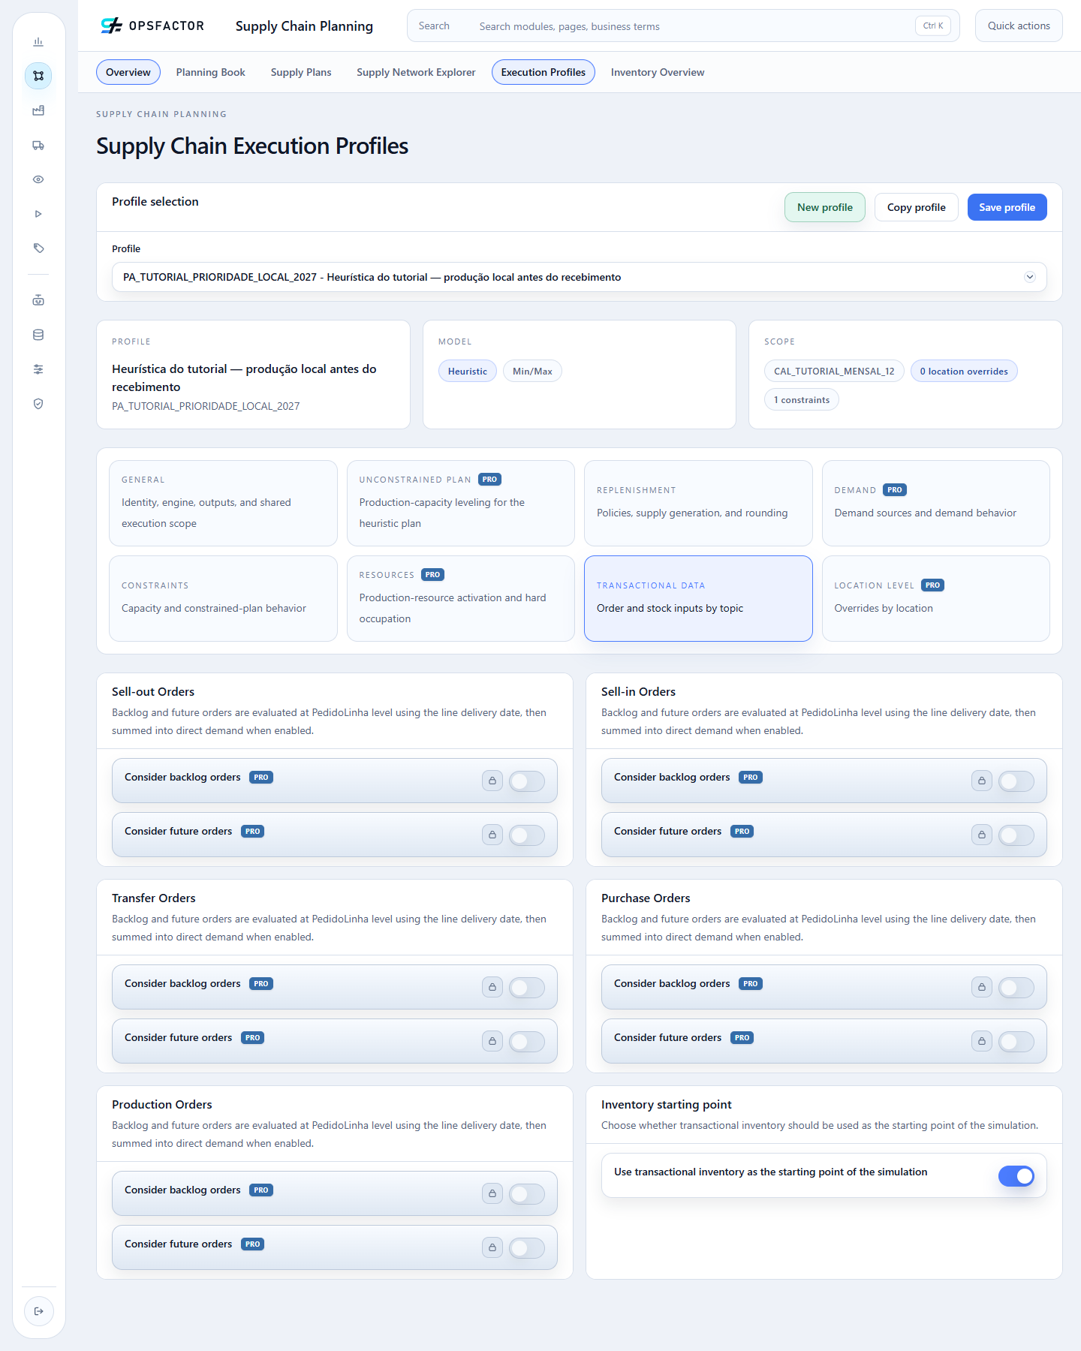Click the Heuristic model chip
Screen dimensions: 1081x1351
pos(468,371)
